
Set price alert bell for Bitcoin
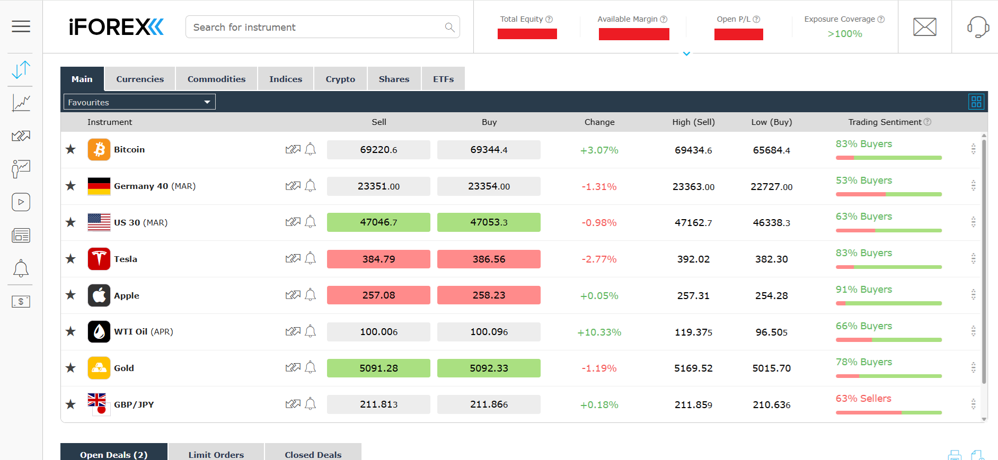click(311, 149)
